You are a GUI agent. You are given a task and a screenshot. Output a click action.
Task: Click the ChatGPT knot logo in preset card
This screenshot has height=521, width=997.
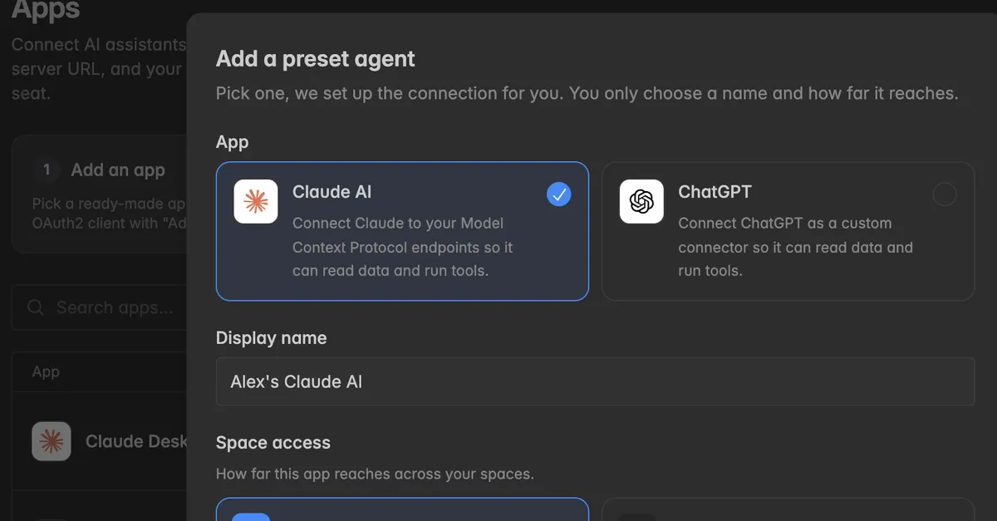click(x=641, y=201)
